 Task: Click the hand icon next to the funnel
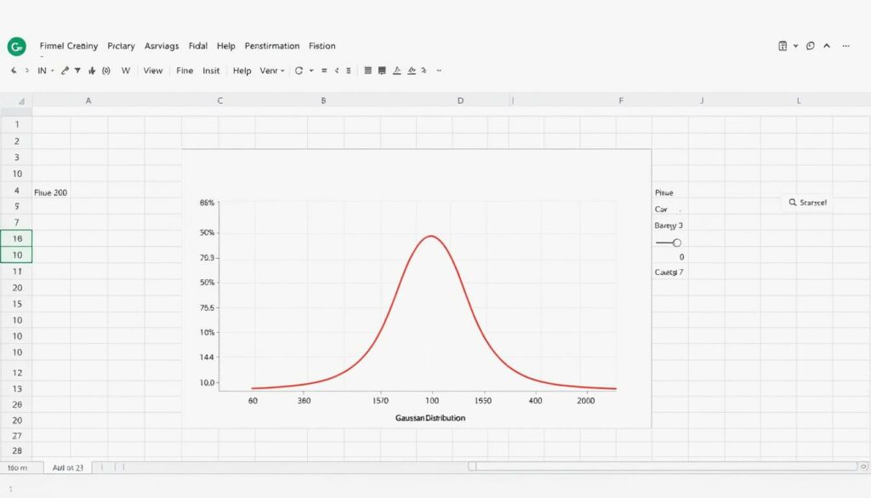pos(92,71)
